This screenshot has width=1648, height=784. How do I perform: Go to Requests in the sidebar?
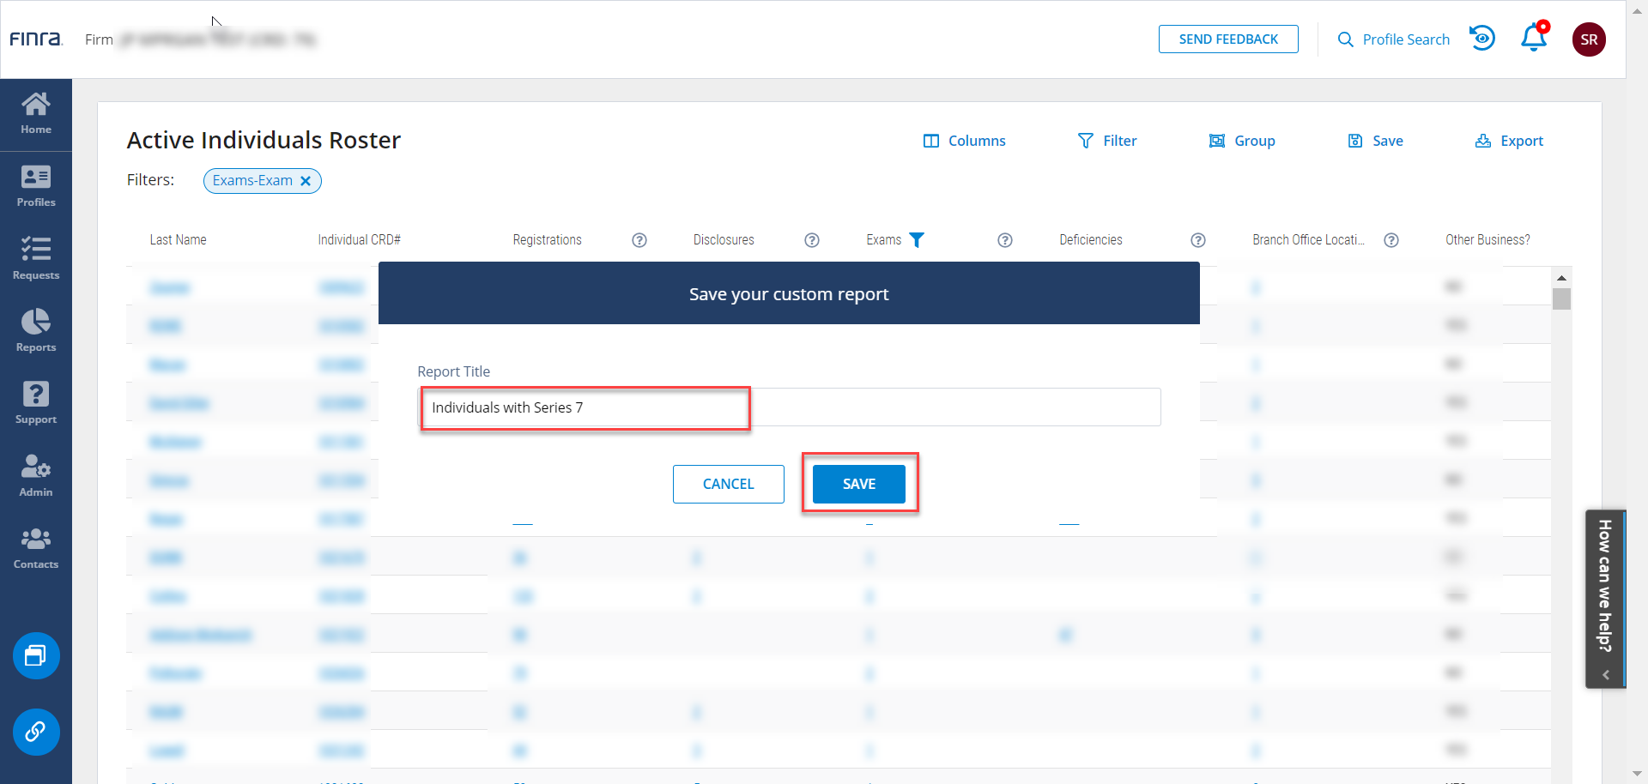pos(36,258)
